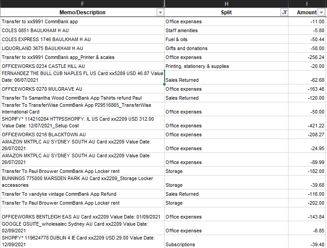Click the amount -116.00 cell

(x=307, y=194)
